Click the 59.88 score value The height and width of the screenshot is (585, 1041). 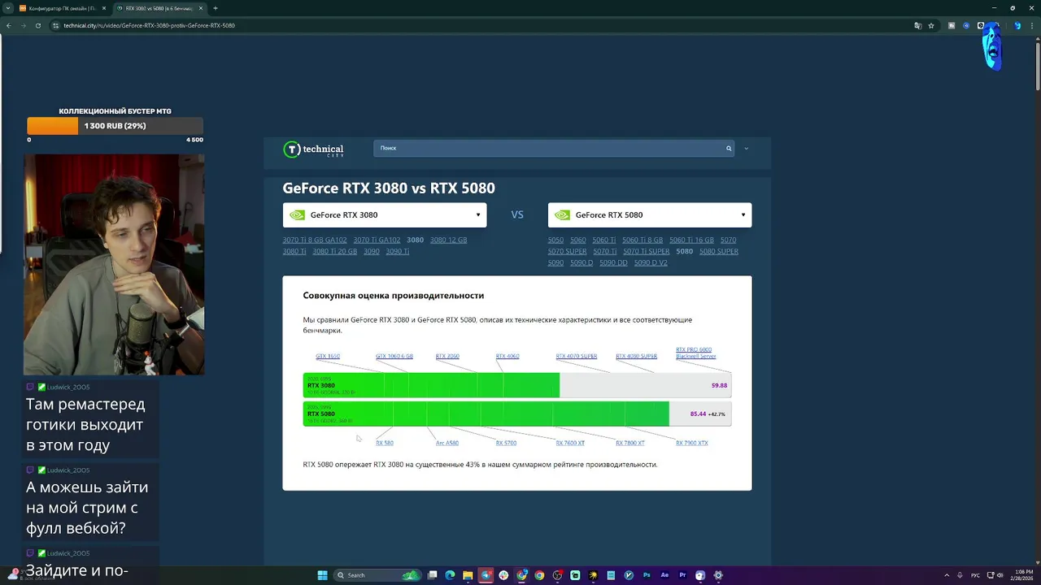click(x=719, y=385)
